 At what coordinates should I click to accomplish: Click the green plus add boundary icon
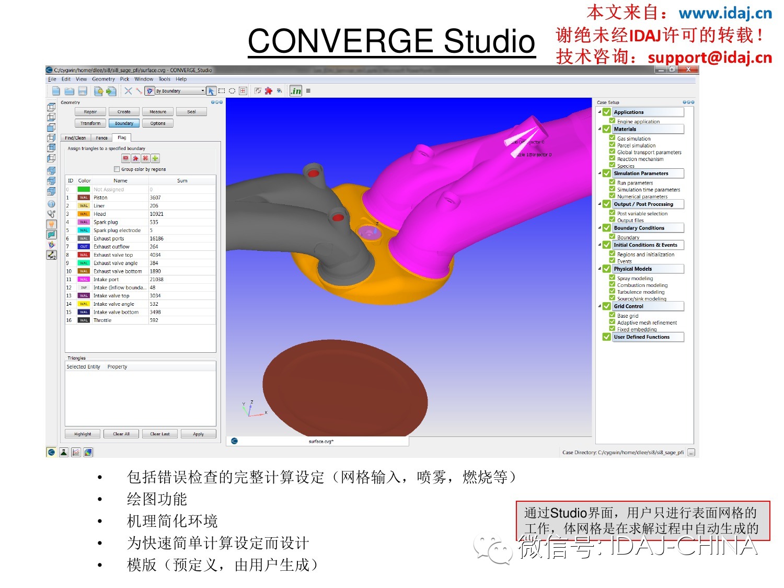[155, 158]
